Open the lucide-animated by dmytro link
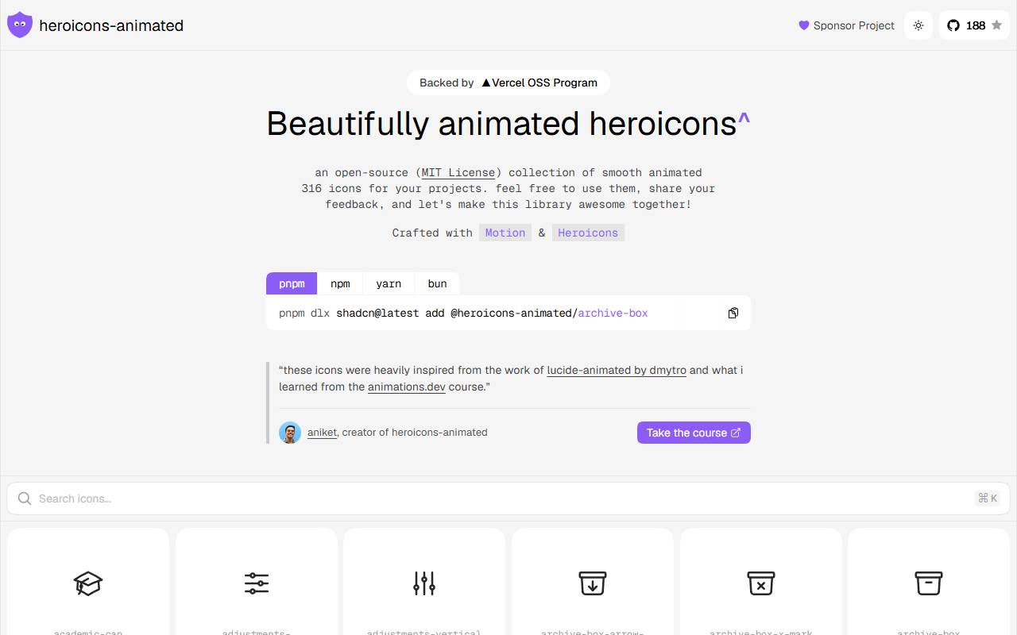This screenshot has width=1017, height=635. click(x=617, y=370)
